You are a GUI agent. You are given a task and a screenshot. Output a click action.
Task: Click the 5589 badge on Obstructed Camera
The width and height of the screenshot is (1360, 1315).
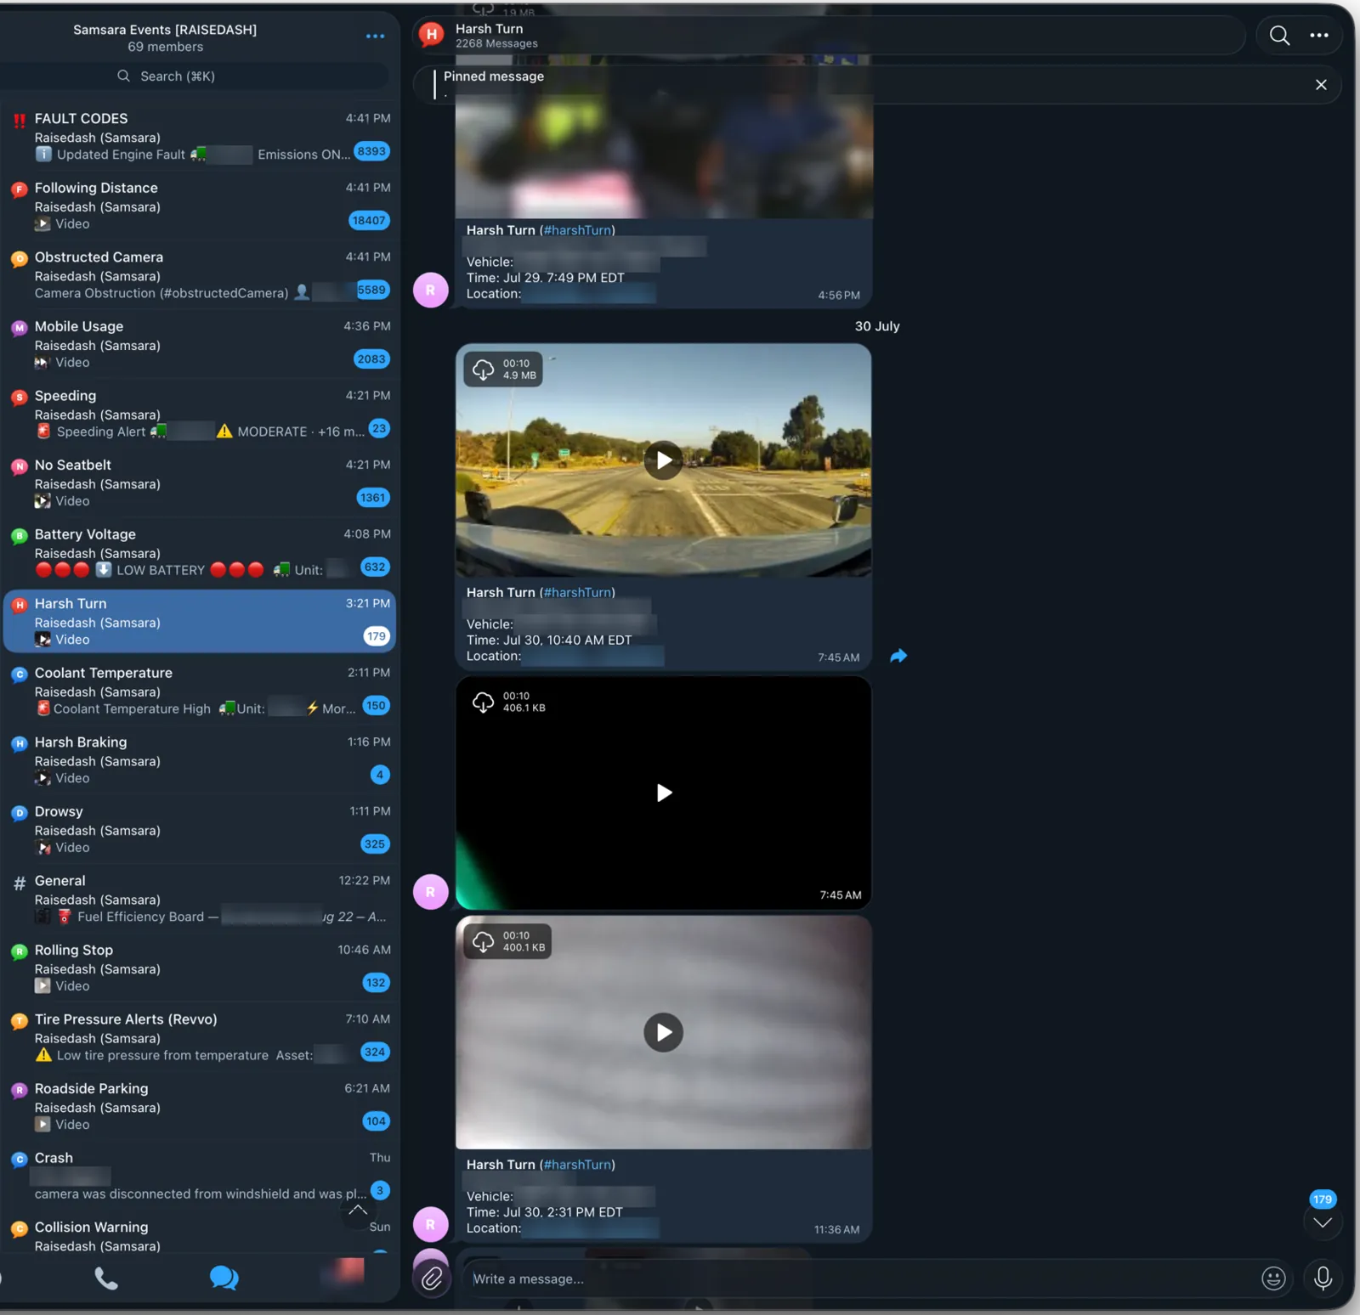point(371,290)
